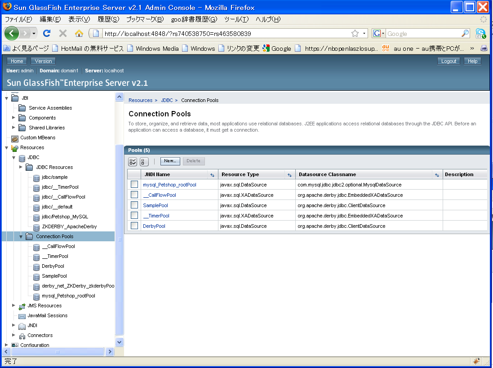
Task: Check the DerbyPool row checkbox
Action: [x=134, y=226]
